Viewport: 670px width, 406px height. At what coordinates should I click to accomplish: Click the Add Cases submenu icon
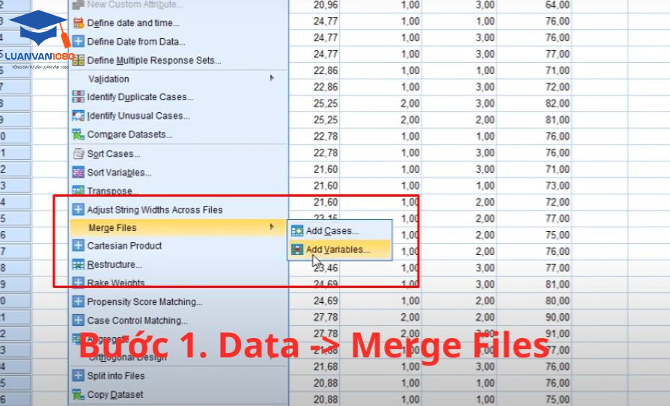(297, 231)
